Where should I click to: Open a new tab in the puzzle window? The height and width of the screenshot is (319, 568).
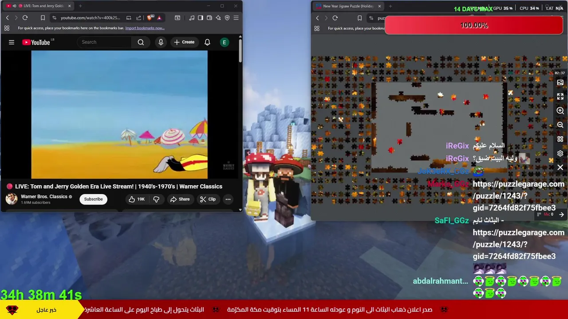390,6
